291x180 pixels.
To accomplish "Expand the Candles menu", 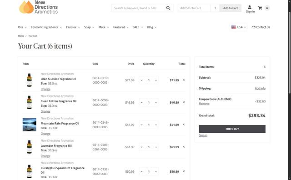I will [73, 27].
